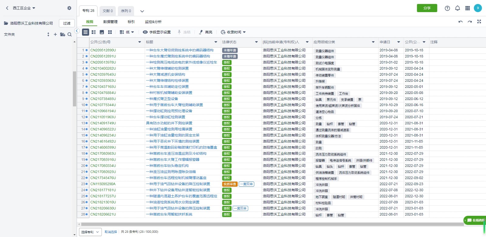Switch to detailed list view icon
The width and height of the screenshot is (486, 237).
click(94, 32)
